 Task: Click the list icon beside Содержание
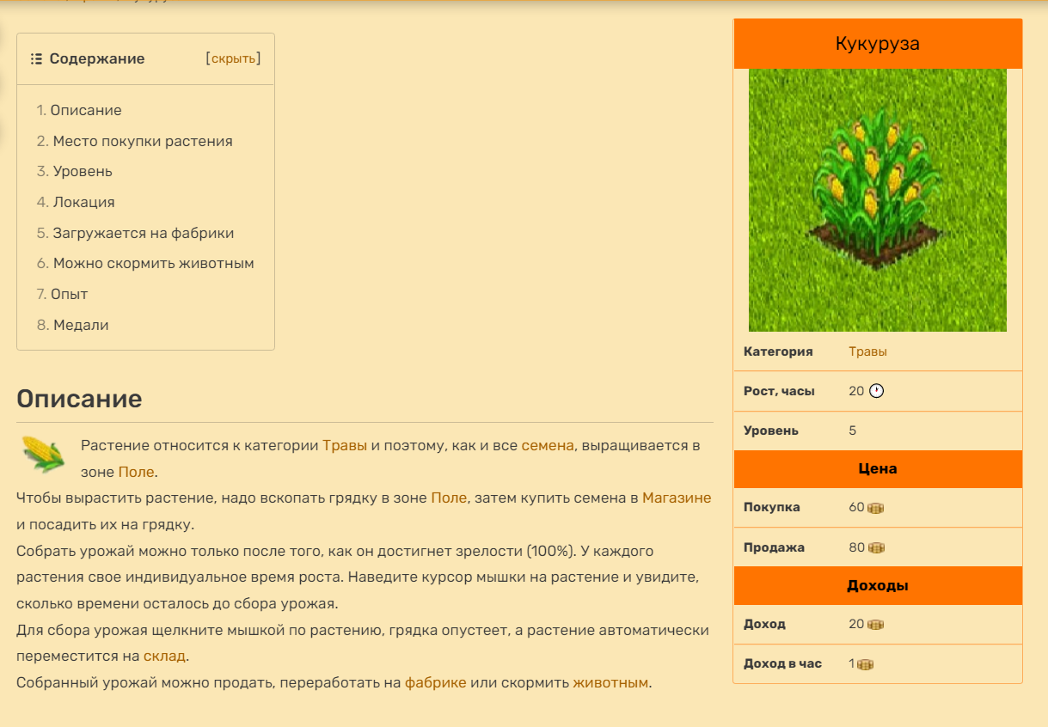click(x=36, y=59)
